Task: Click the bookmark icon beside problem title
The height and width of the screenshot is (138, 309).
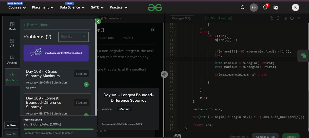Action: pos(102,30)
